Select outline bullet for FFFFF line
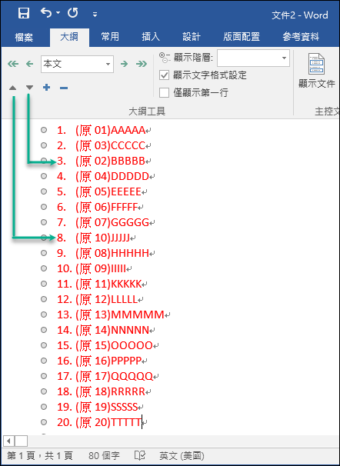The height and width of the screenshot is (466, 340). [x=44, y=207]
